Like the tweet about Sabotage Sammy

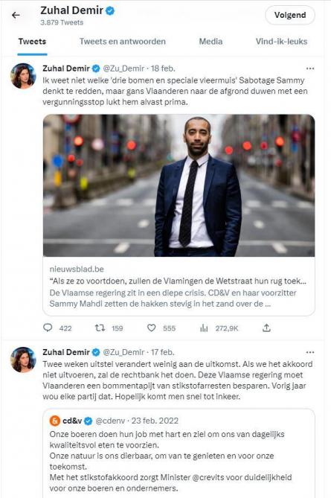coord(152,328)
